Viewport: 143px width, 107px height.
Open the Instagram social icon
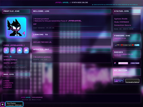(x=13, y=50)
